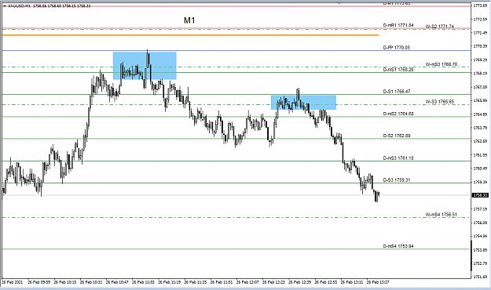The width and height of the screenshot is (491, 290).
Task: Select the orange horizontal line object
Action: 190,35
